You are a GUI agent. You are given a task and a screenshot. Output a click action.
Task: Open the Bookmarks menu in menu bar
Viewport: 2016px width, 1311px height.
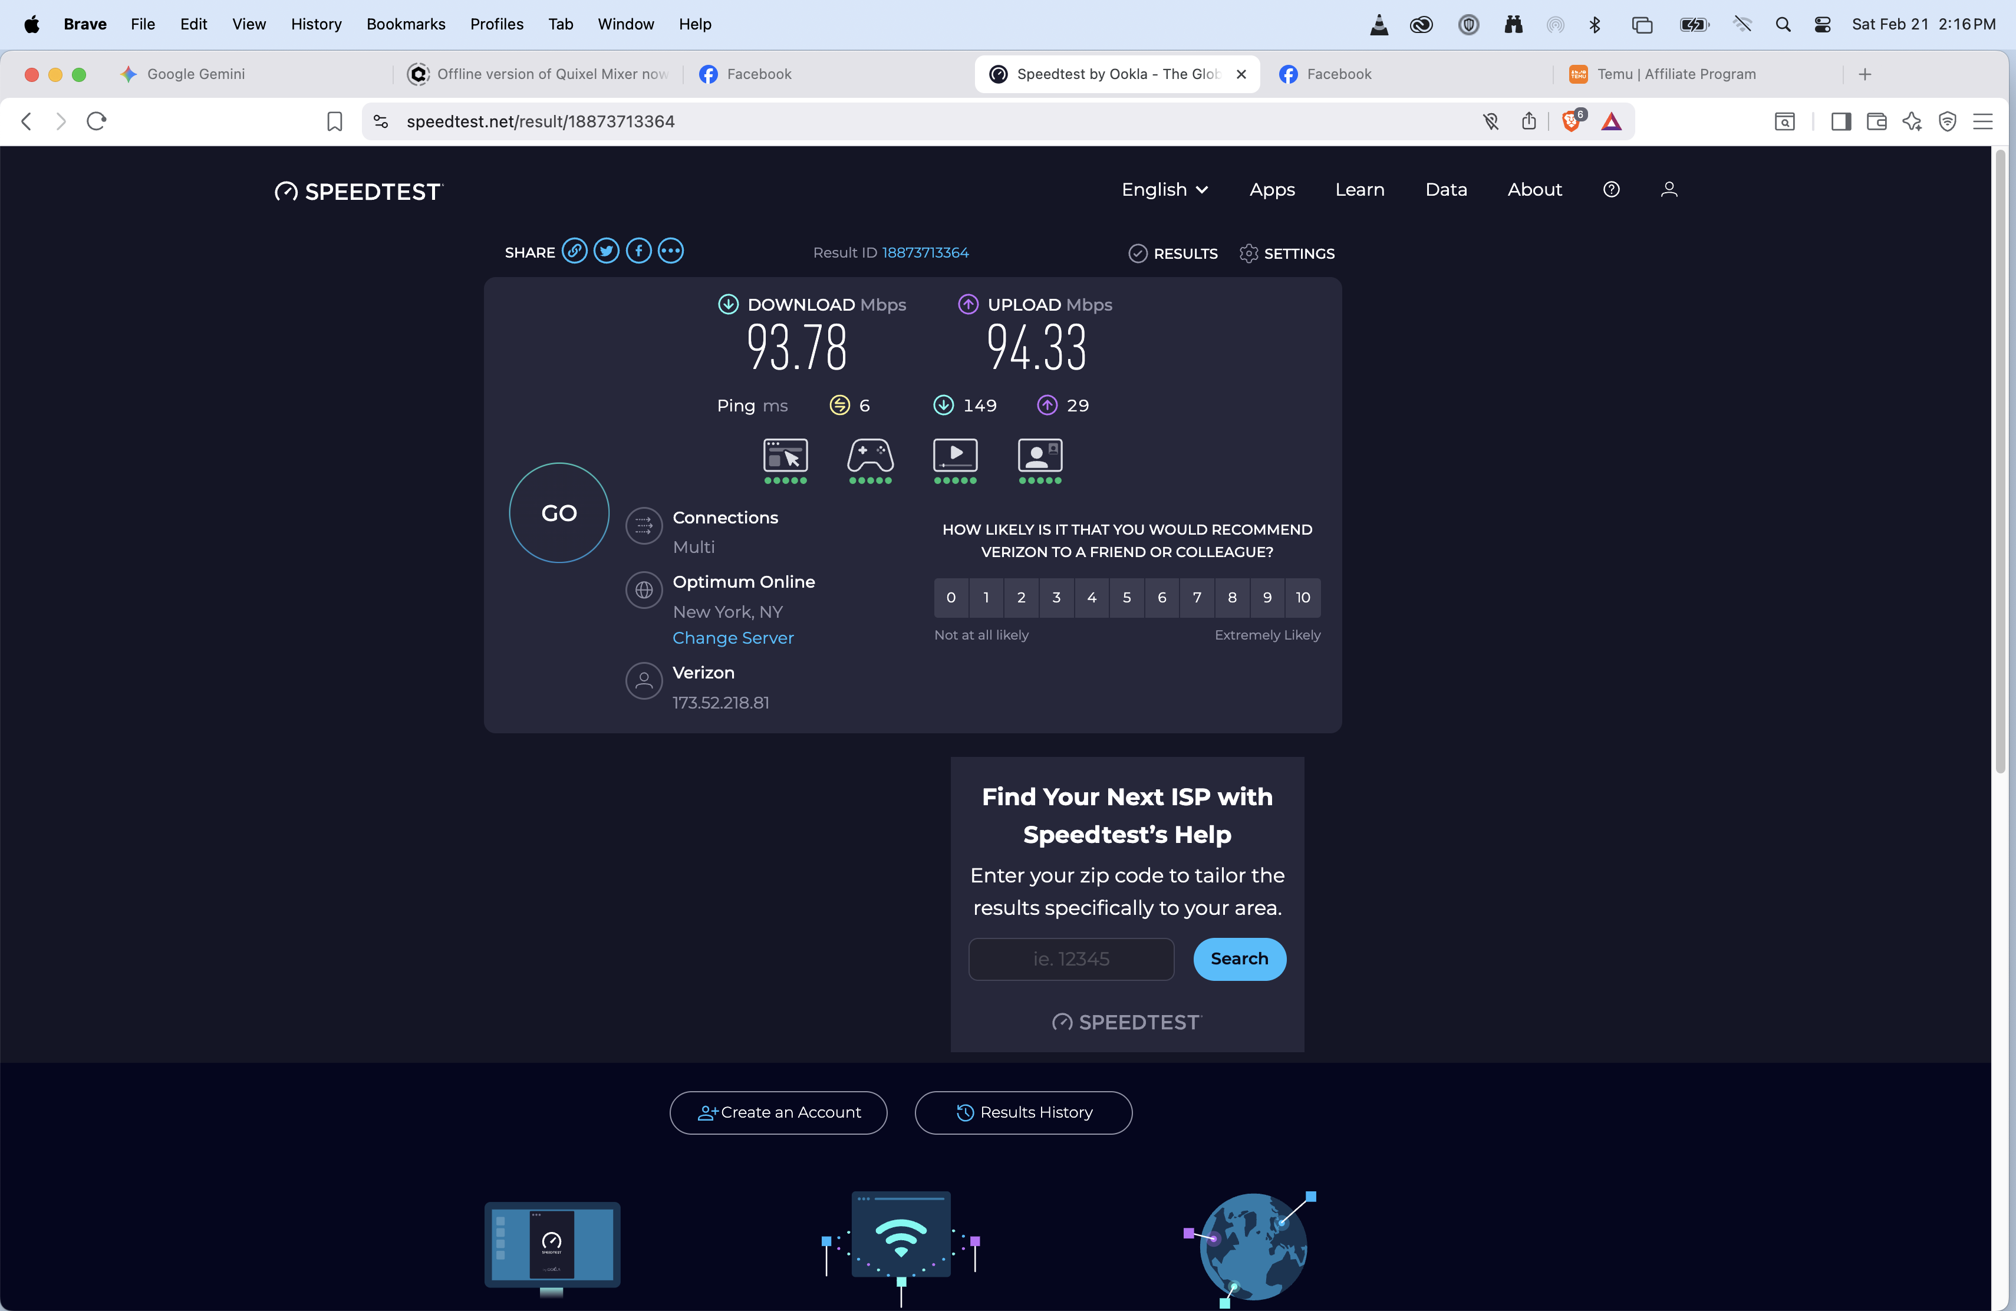tap(406, 24)
